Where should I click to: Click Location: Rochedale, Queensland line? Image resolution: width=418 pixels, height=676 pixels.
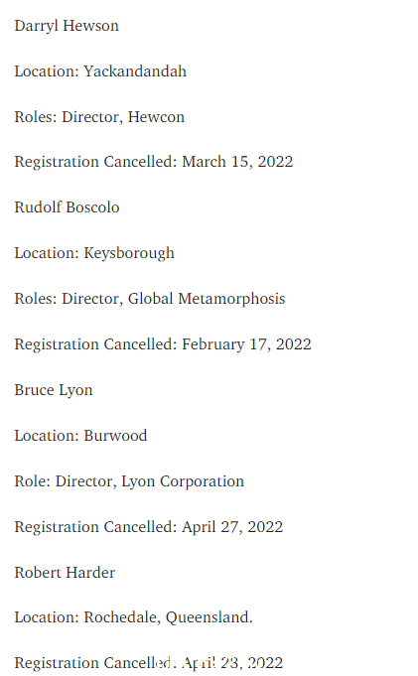(x=134, y=617)
